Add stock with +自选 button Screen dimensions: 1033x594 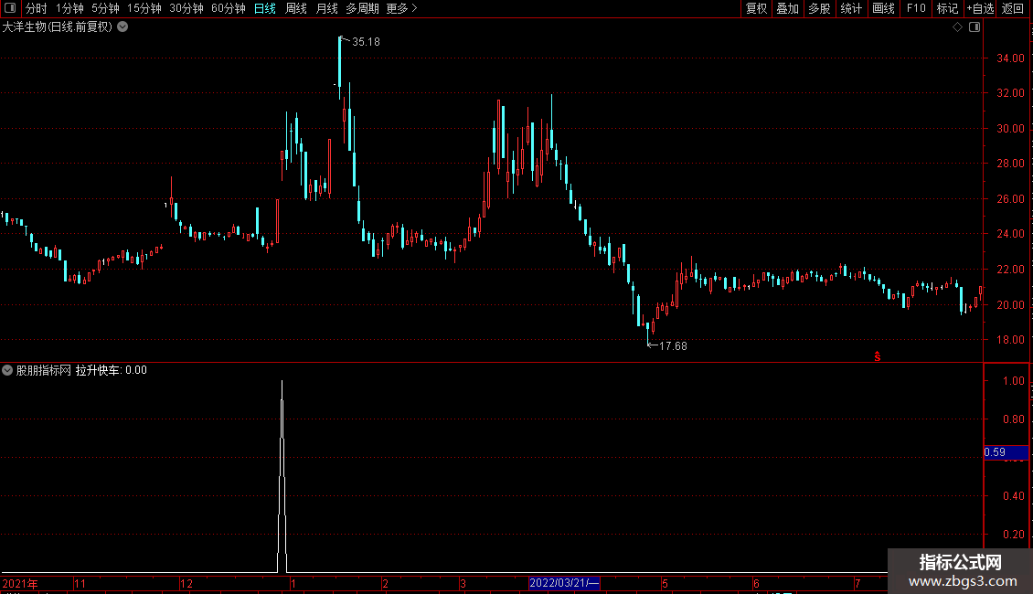[x=980, y=8]
